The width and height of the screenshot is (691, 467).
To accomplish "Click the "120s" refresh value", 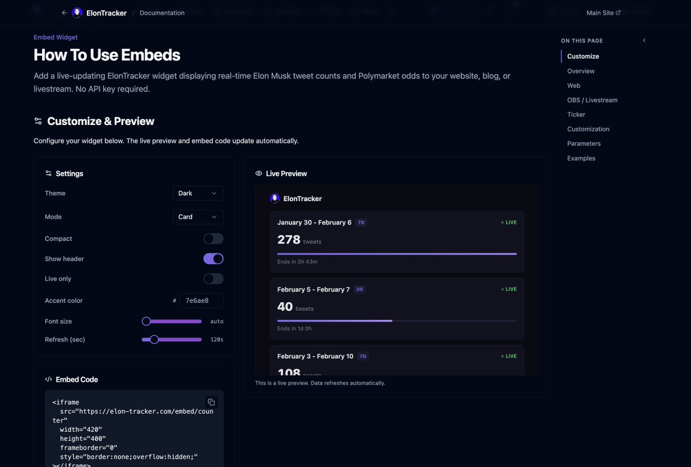I will [x=217, y=340].
